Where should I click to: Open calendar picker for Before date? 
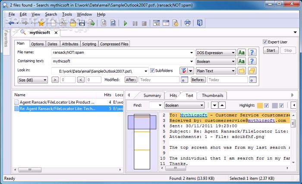[253, 80]
